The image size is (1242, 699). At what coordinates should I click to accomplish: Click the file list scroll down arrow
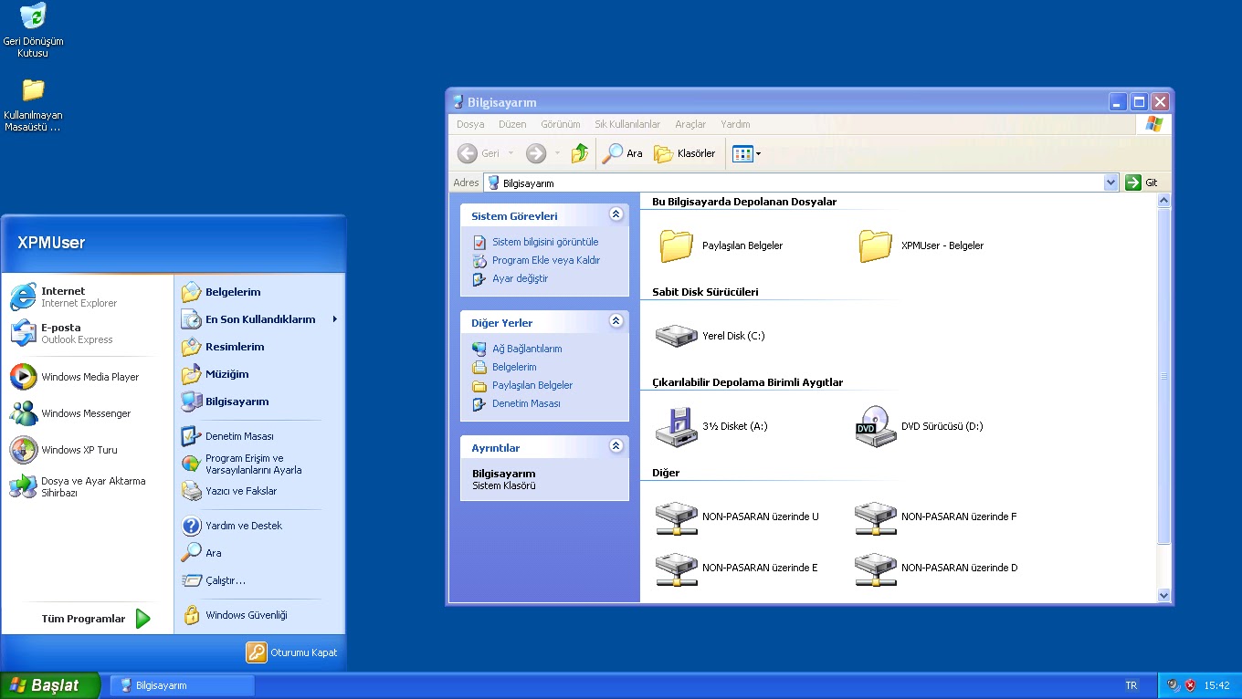coord(1163,595)
